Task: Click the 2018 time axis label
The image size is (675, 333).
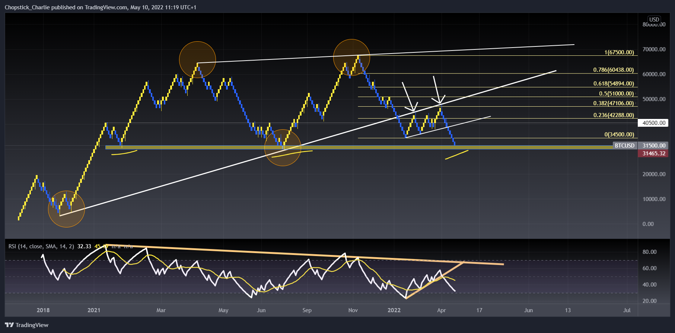Action: [x=43, y=310]
